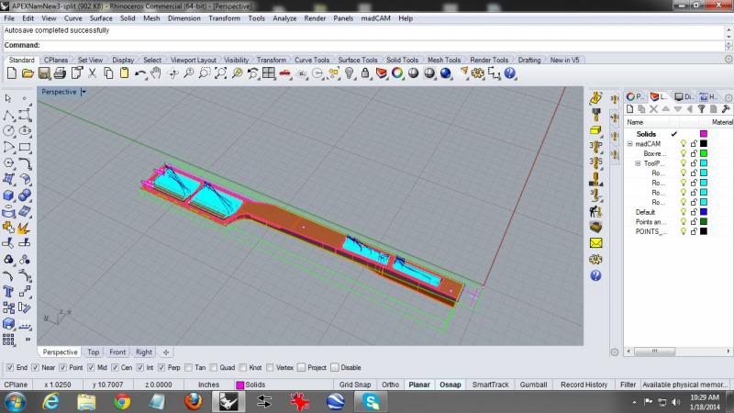Enable the Project osnap checkbox
Screen dimensions: 734x413
(302, 368)
